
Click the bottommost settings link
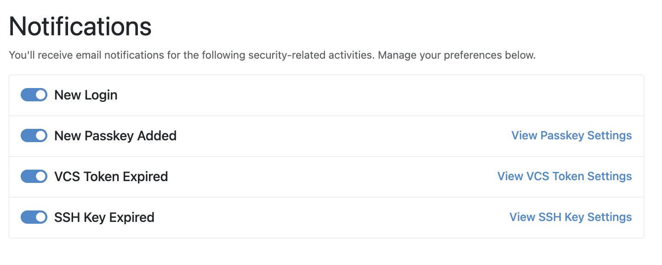coord(570,217)
